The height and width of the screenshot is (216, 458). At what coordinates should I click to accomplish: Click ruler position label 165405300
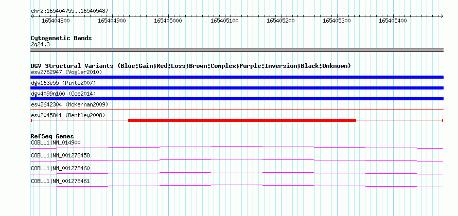click(337, 21)
